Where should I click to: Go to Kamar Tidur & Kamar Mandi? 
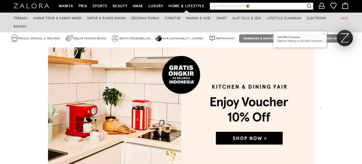click(57, 18)
